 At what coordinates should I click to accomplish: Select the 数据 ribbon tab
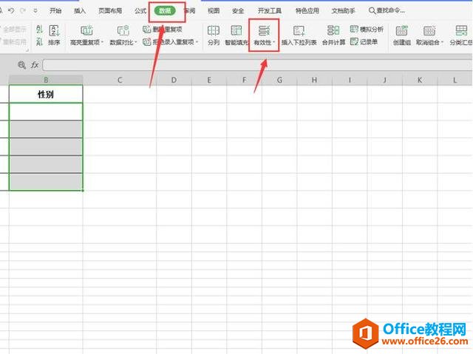click(165, 11)
